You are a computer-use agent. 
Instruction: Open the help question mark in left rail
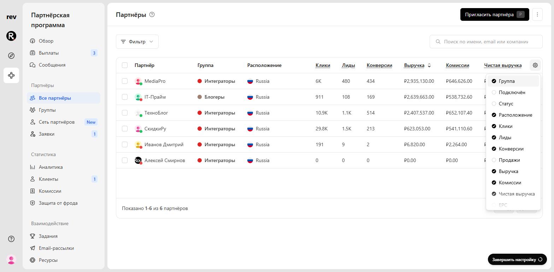pyautogui.click(x=11, y=239)
